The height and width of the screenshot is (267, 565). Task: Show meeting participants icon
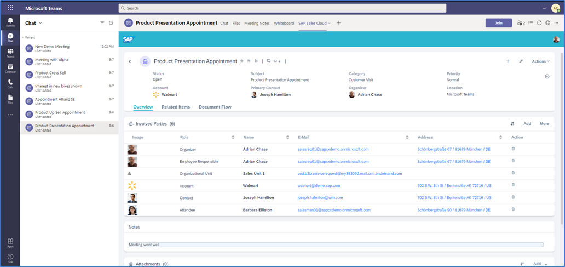pyautogui.click(x=521, y=22)
